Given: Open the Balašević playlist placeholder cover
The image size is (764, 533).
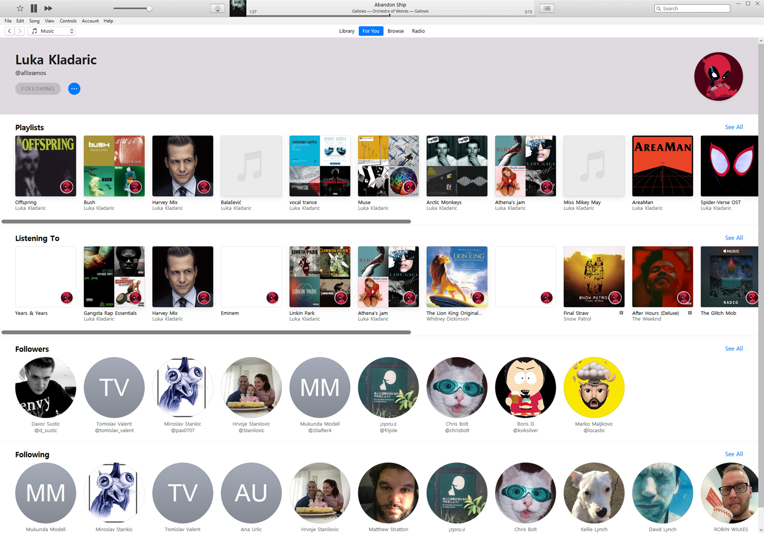Looking at the screenshot, I should pos(251,166).
